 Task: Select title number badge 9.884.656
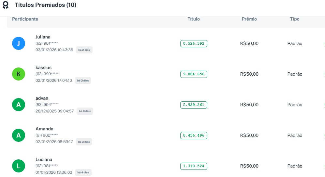point(194,74)
